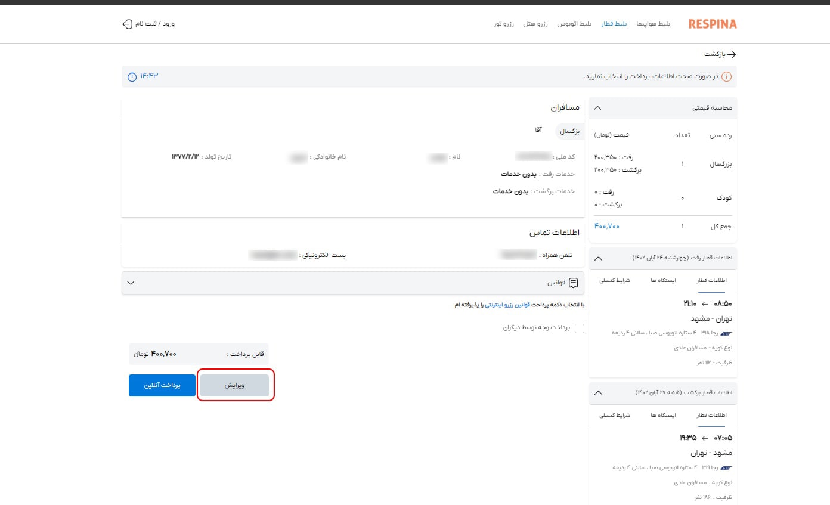Viewport: 830px width, 505px height.
Task: Click the RESPINA logo
Action: [712, 24]
